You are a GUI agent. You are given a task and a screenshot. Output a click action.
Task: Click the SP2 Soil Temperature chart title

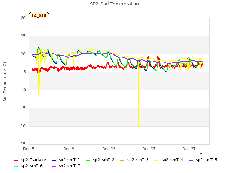(x=115, y=4)
